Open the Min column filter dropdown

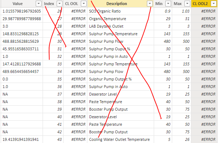pos(168,4)
